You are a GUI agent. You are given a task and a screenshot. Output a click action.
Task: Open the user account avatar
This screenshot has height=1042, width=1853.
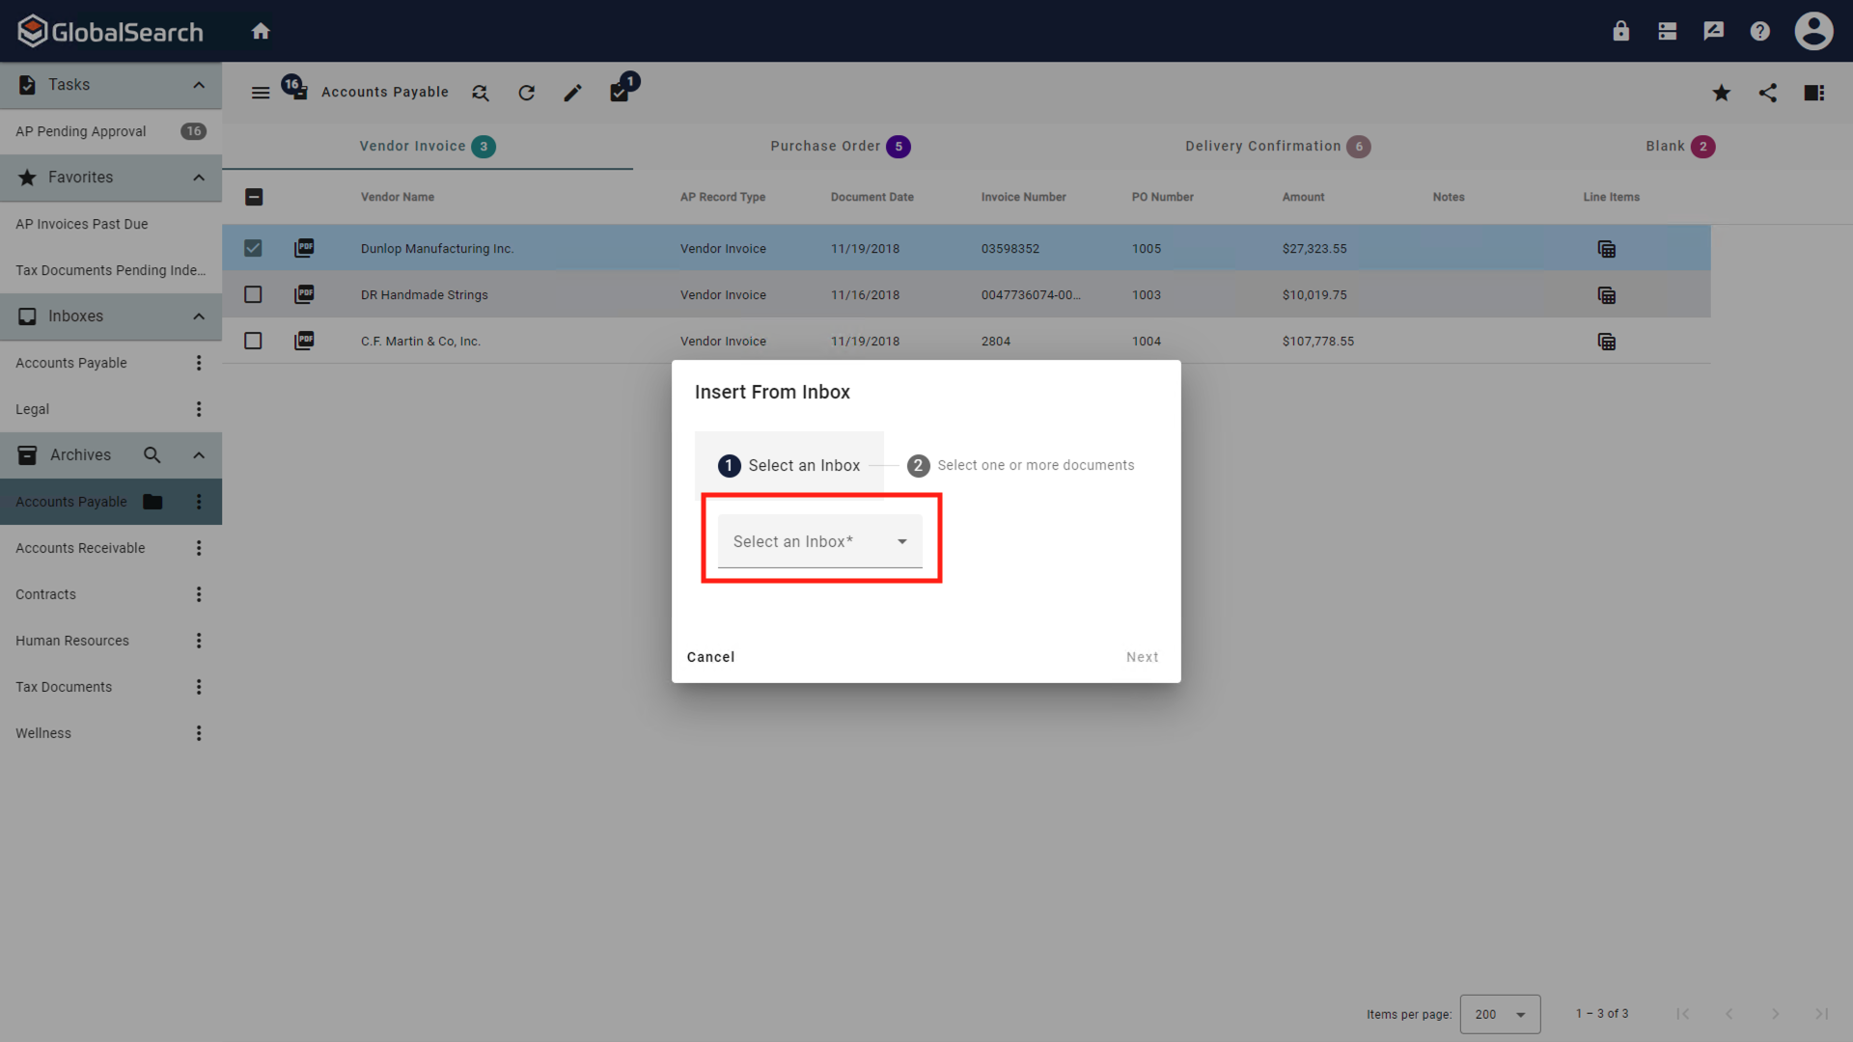(1814, 31)
